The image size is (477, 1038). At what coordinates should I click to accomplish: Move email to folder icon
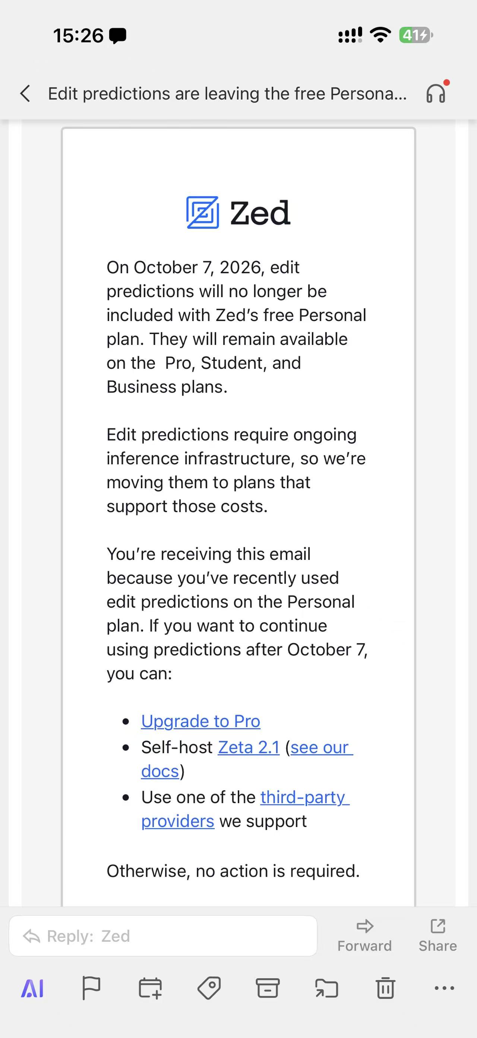[x=326, y=988]
